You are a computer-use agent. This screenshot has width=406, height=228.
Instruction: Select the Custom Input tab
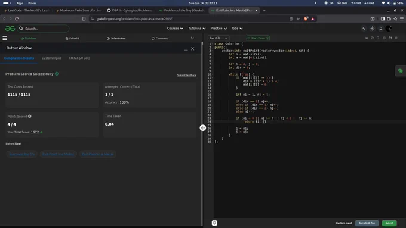coord(51,58)
